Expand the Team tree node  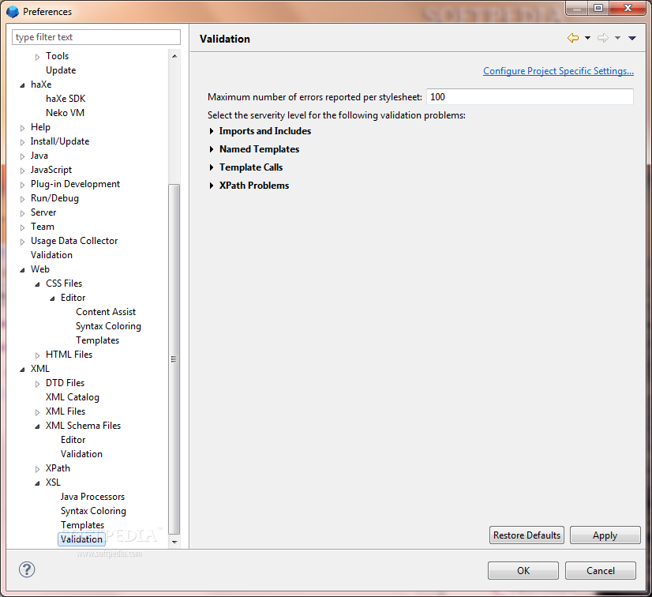pyautogui.click(x=22, y=227)
